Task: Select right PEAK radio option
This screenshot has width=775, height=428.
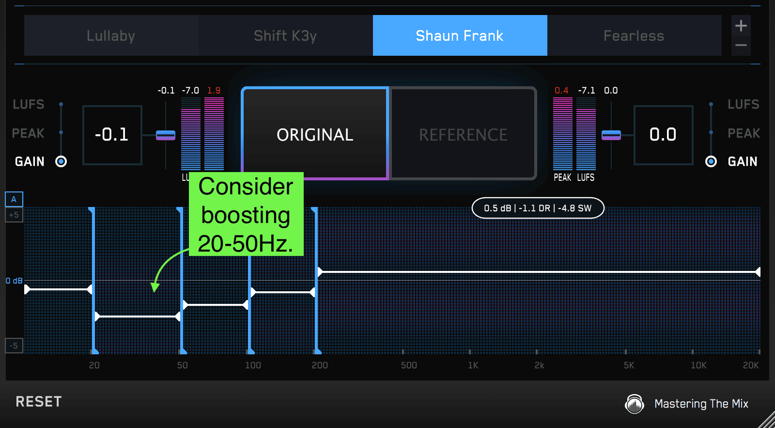Action: (x=711, y=132)
